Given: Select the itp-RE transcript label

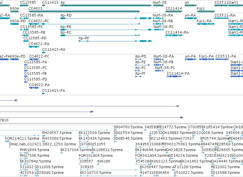Looking at the screenshot, I should point(66,27).
